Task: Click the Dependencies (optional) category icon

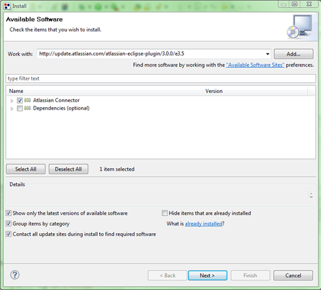Action: coord(28,108)
